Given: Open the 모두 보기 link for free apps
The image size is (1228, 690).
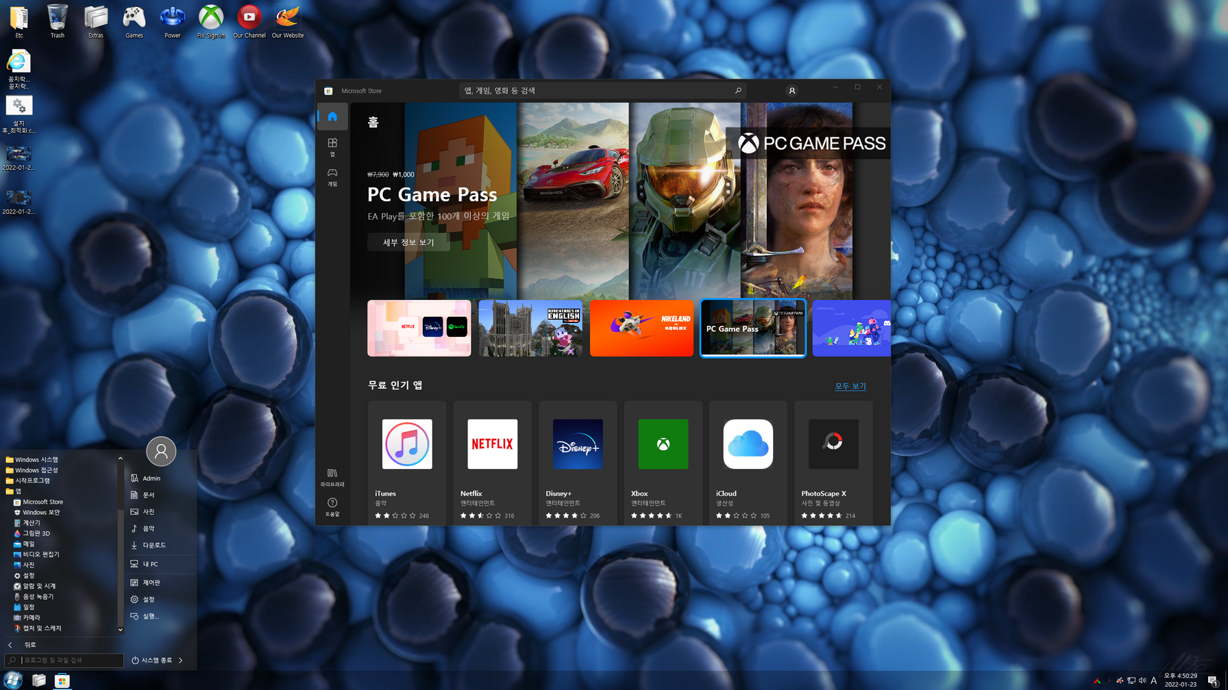Looking at the screenshot, I should [850, 386].
